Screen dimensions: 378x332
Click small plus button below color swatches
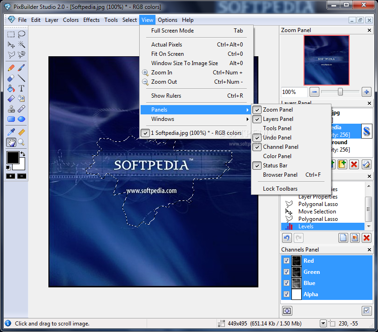click(11, 176)
